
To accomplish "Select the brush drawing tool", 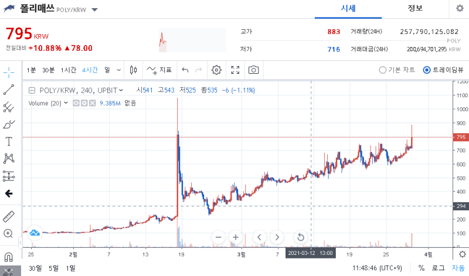I will click(9, 124).
